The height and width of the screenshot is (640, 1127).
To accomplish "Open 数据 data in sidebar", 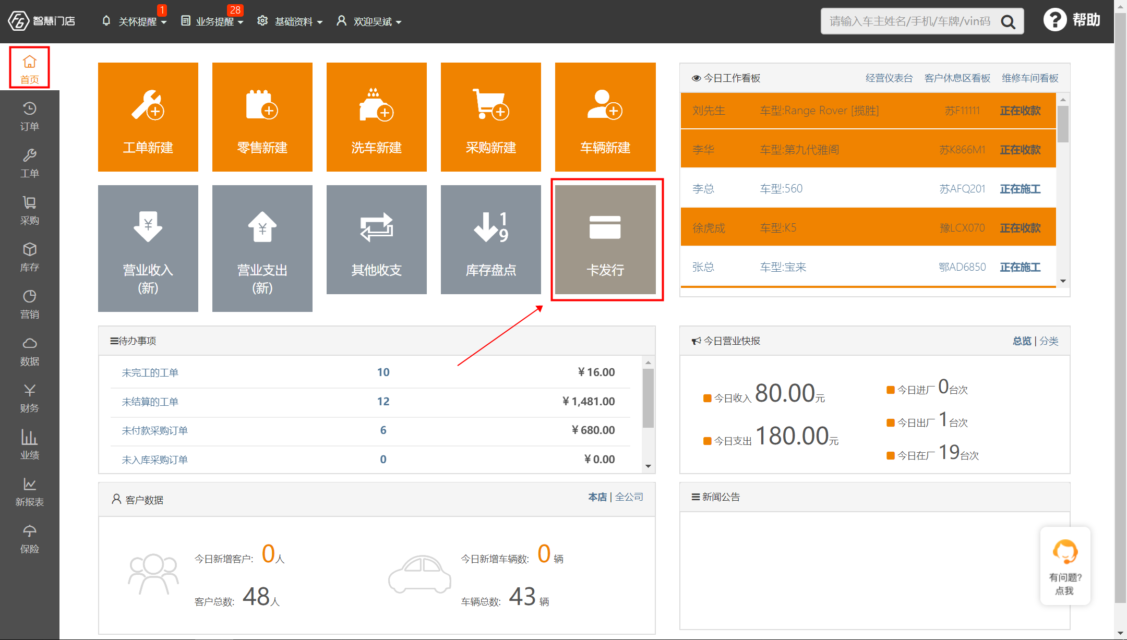I will (30, 351).
